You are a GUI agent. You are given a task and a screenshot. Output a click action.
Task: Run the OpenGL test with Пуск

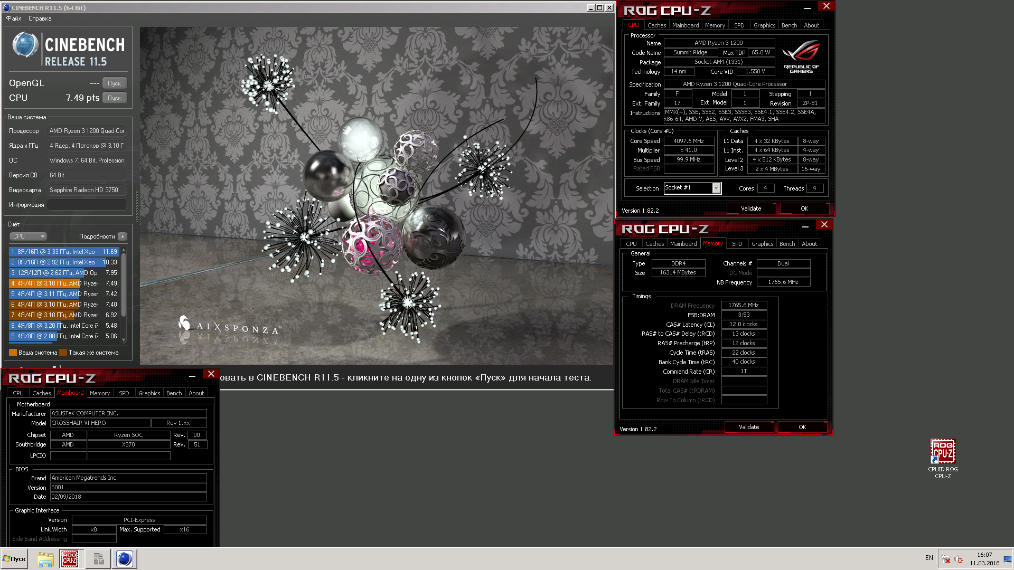115,83
